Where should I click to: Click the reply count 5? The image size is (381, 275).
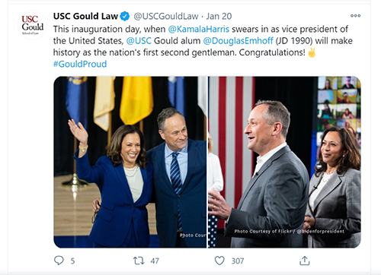pos(72,261)
